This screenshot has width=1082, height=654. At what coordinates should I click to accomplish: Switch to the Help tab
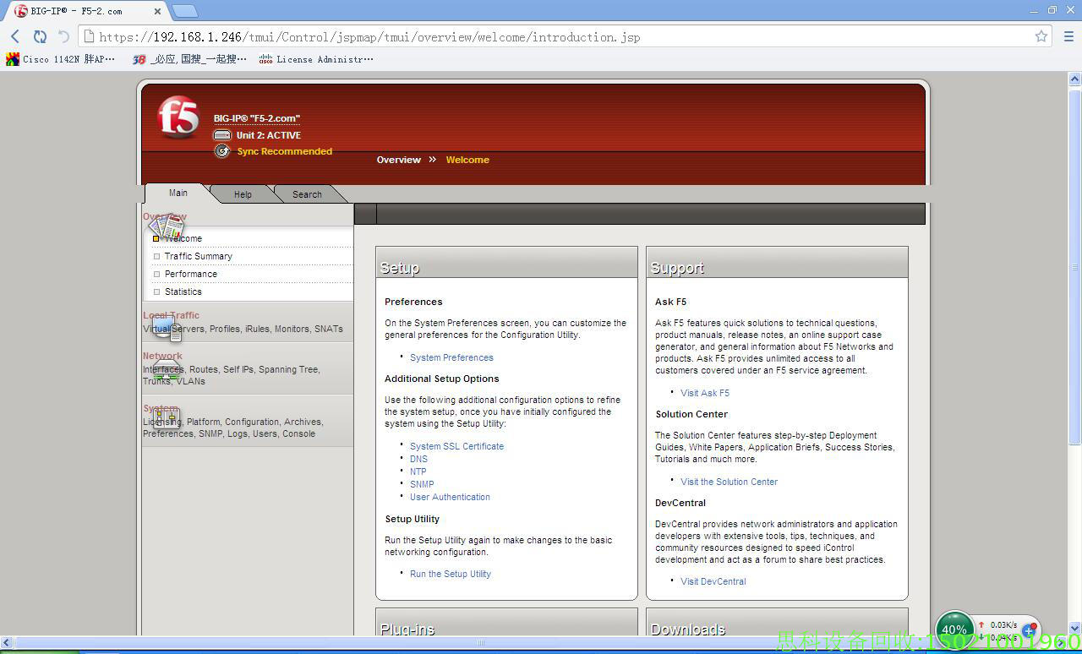(243, 194)
